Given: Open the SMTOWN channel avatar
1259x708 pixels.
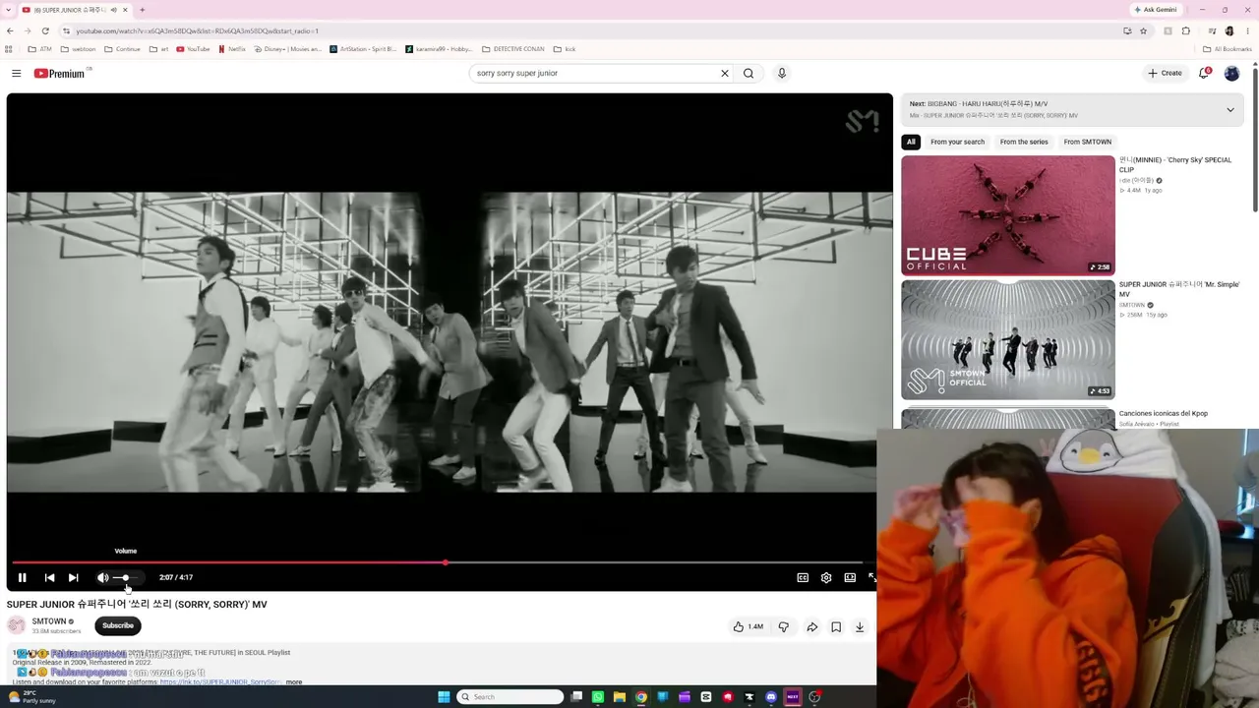Looking at the screenshot, I should (x=17, y=625).
